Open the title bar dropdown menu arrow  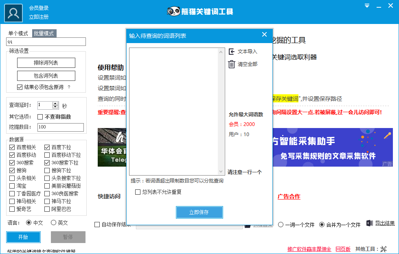(x=367, y=6)
